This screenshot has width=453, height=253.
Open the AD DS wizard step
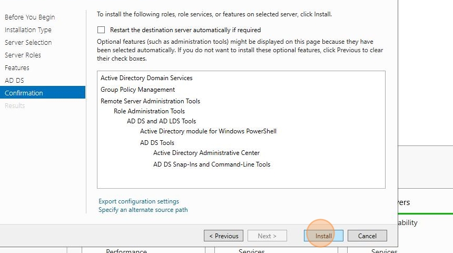14,81
